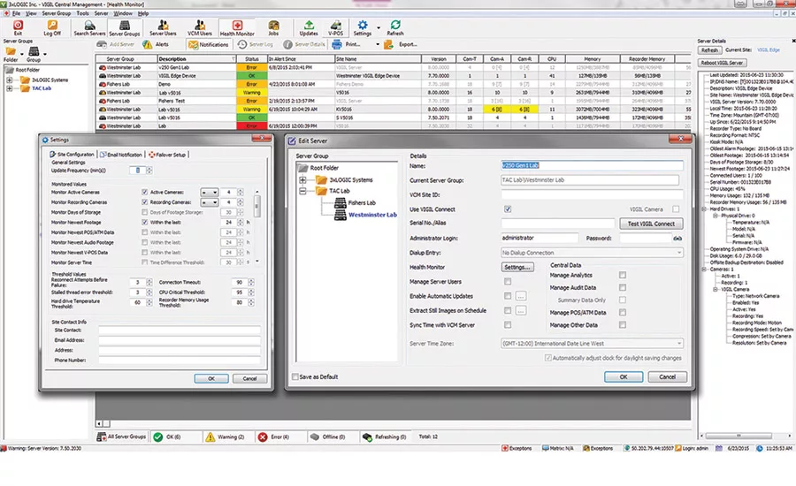Open the Tools menu
This screenshot has width=796, height=486.
click(x=82, y=14)
